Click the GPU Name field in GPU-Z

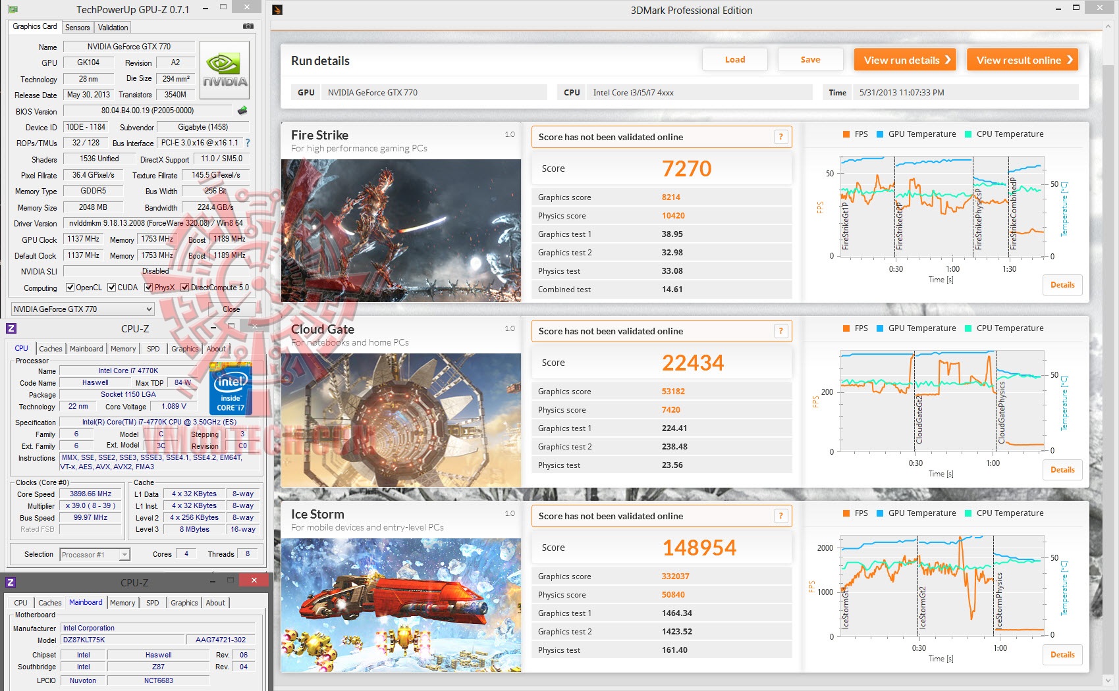pos(129,47)
